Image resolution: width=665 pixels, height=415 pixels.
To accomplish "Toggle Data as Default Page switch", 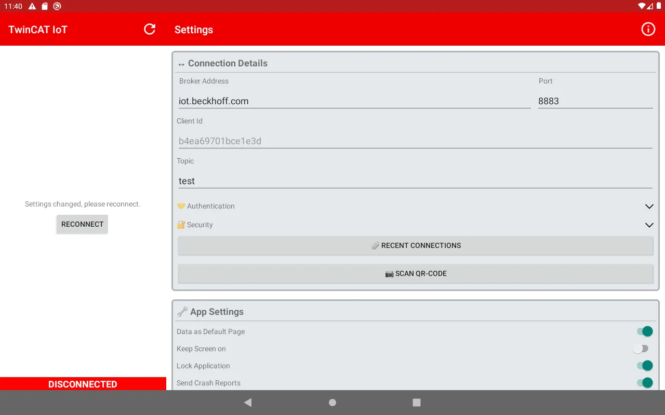I will point(645,331).
